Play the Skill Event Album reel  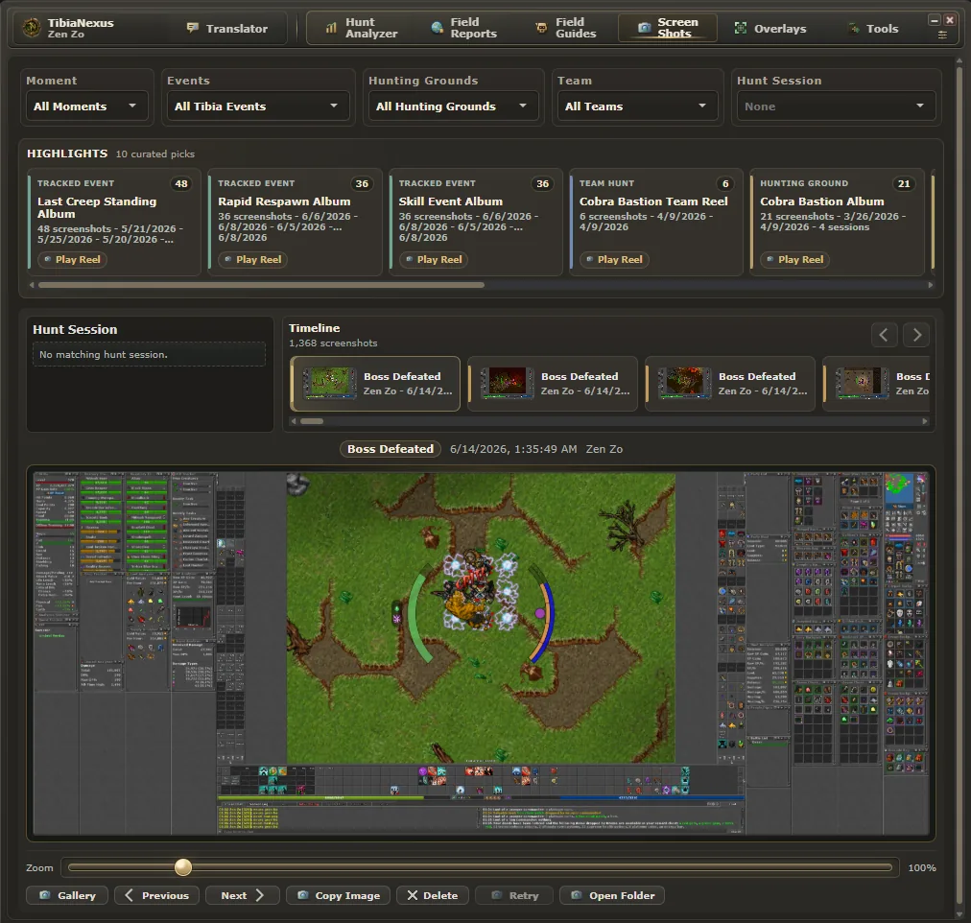coord(434,259)
